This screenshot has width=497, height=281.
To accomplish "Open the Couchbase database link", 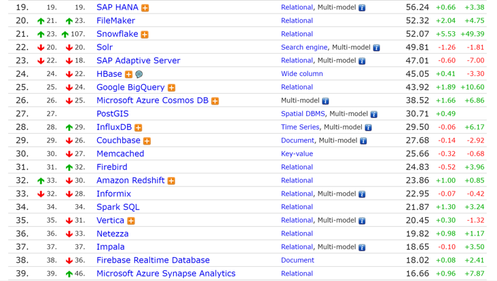I will pyautogui.click(x=119, y=140).
